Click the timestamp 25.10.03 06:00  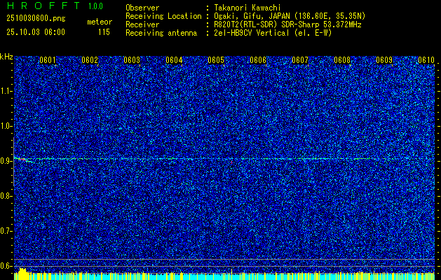36,32
